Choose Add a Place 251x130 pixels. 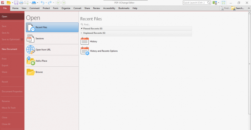(x=52, y=61)
